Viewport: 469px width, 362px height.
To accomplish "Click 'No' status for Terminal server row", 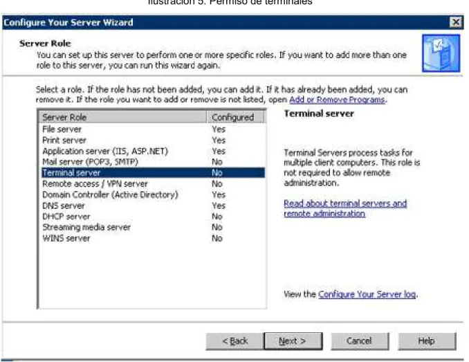I will [x=217, y=172].
